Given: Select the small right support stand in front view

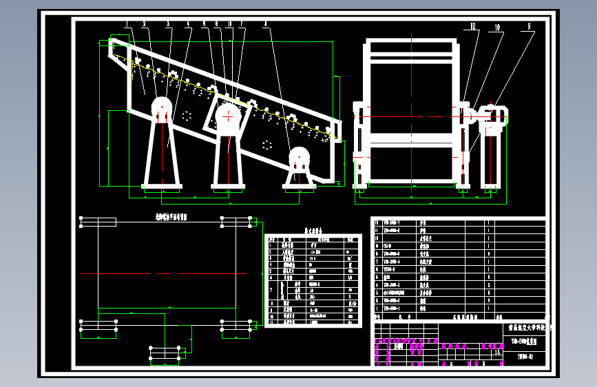Looking at the screenshot, I should point(300,167).
